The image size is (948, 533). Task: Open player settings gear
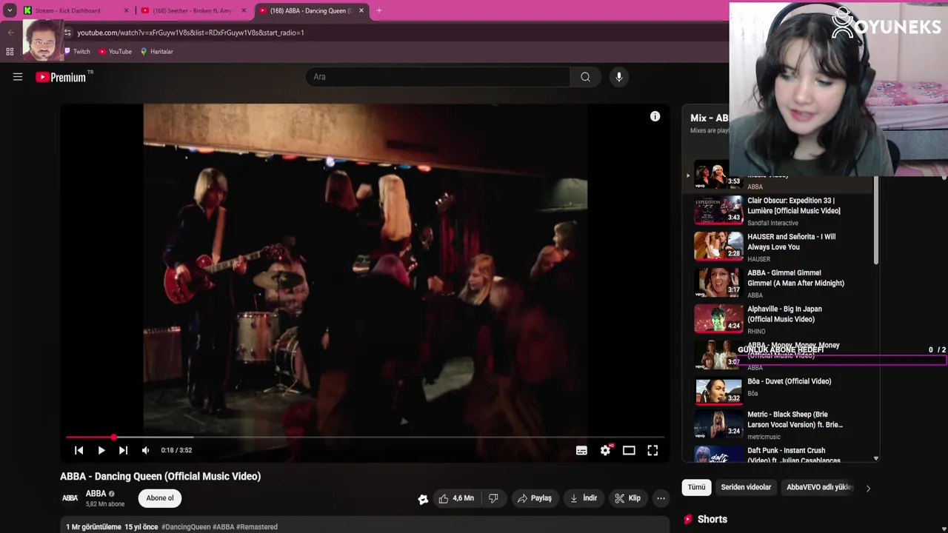606,450
